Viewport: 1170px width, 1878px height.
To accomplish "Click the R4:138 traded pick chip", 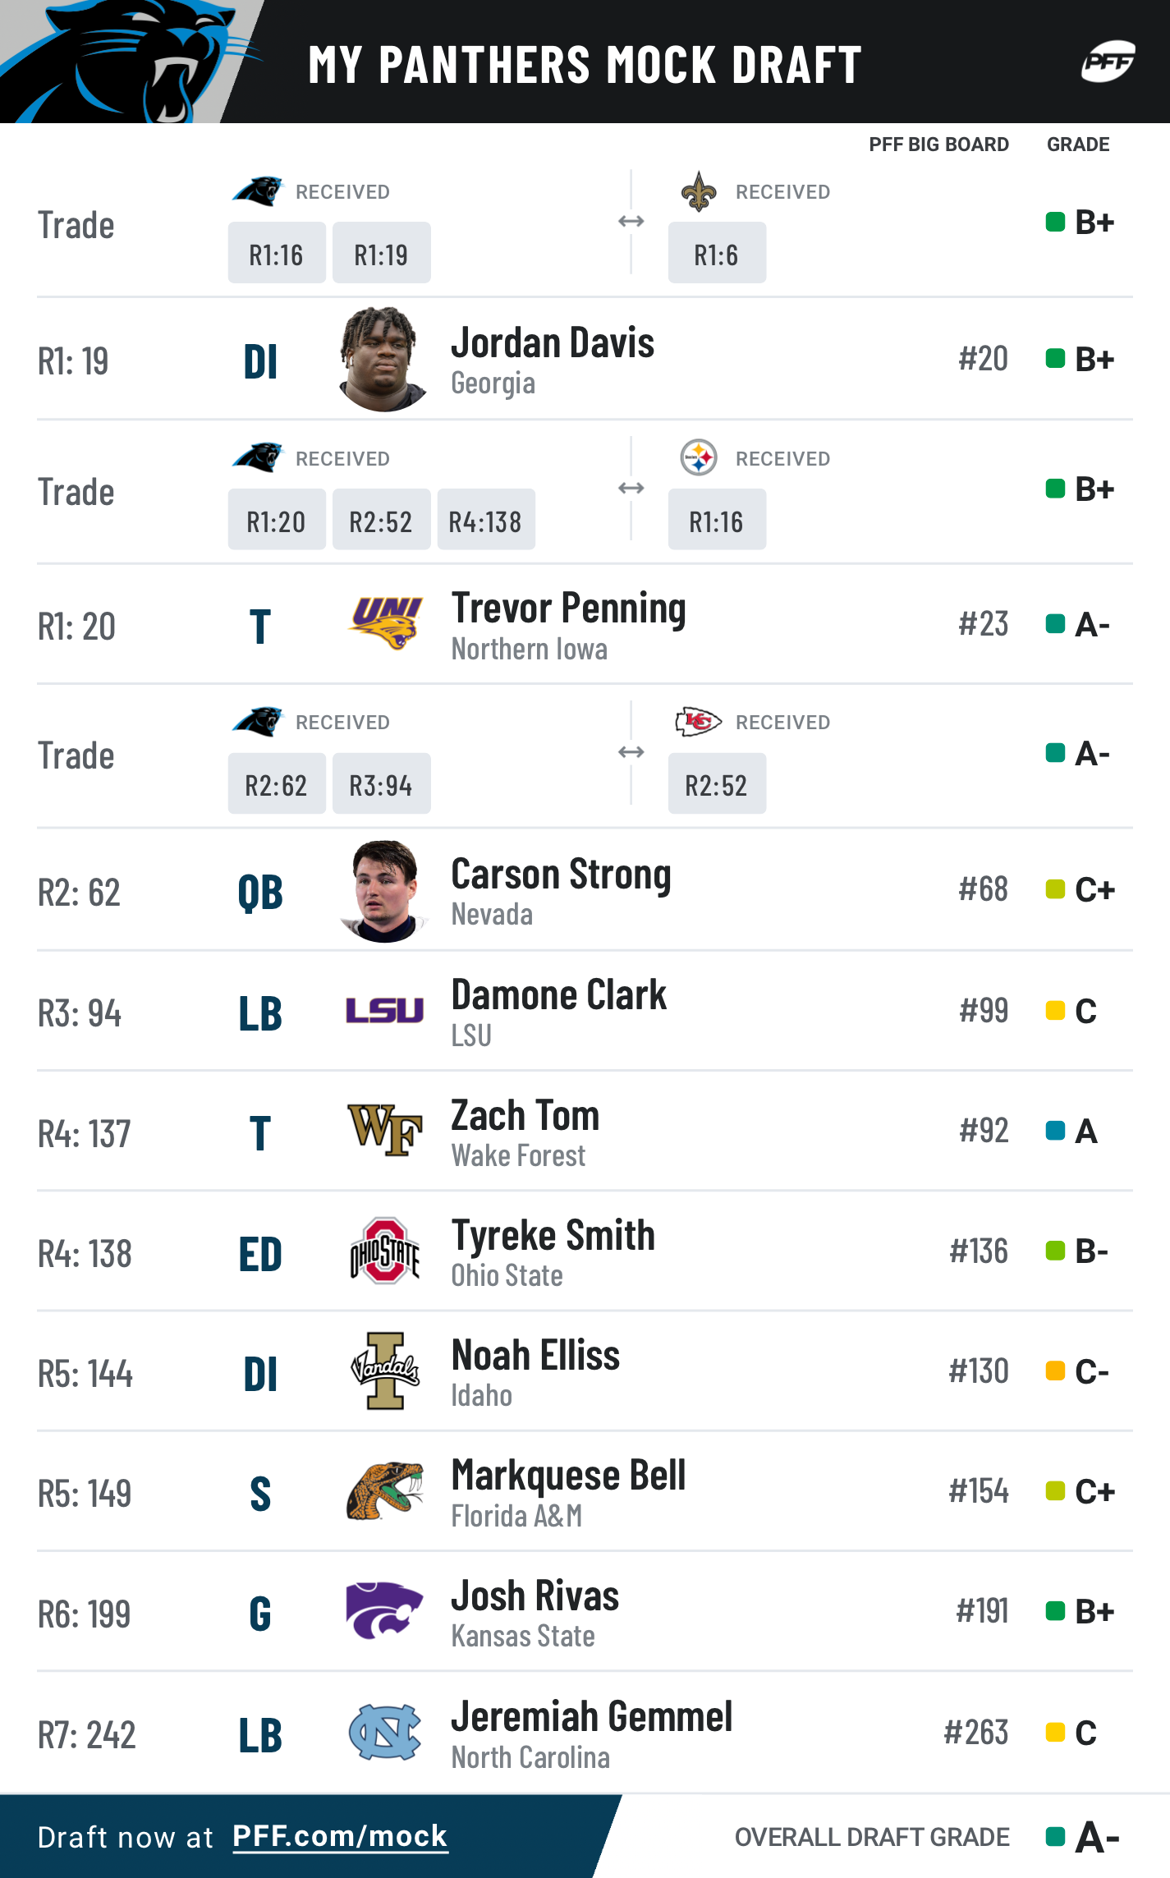I will pyautogui.click(x=486, y=520).
